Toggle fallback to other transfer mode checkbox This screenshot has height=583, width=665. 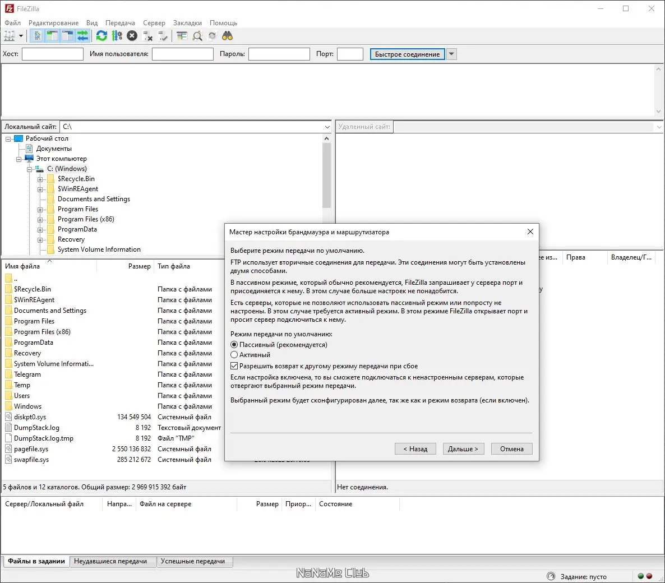234,366
